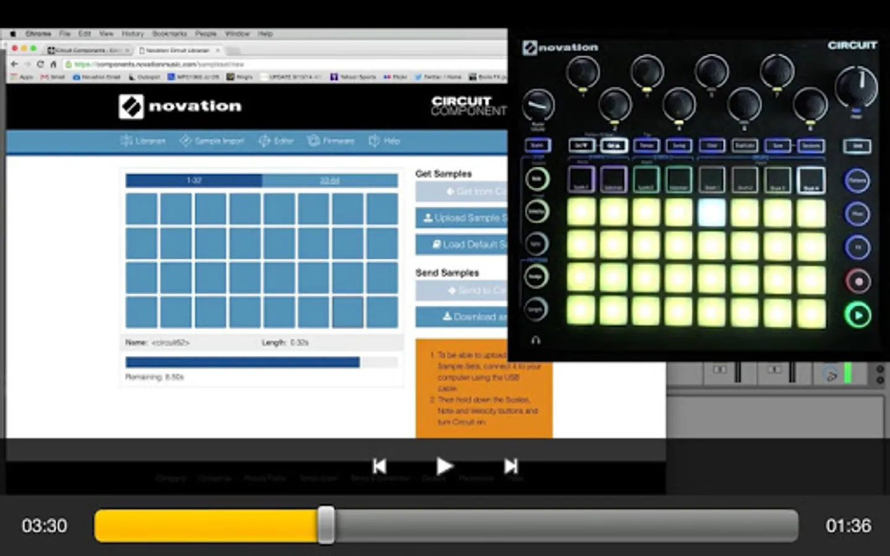Open the Flickr bookmark

[396, 77]
